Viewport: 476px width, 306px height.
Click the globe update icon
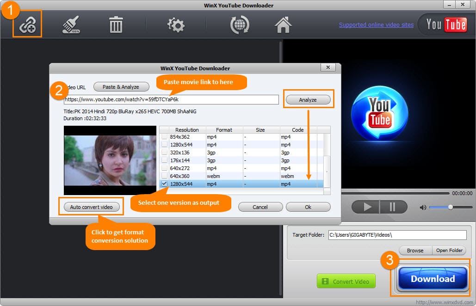(240, 24)
